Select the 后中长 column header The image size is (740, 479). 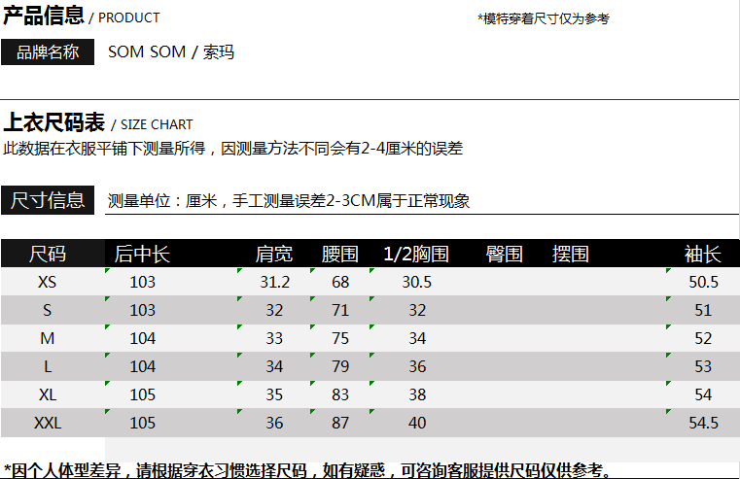click(x=142, y=255)
